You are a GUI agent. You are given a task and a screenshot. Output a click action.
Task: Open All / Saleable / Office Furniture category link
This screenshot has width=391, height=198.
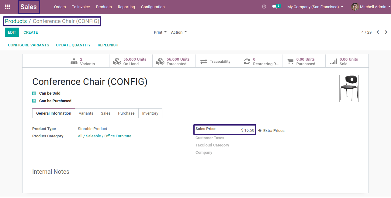(x=105, y=136)
